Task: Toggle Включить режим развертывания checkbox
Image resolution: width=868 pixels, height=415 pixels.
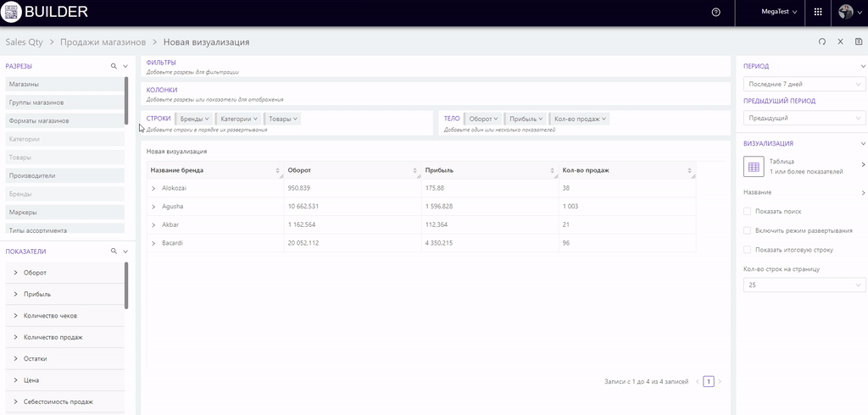Action: click(747, 230)
